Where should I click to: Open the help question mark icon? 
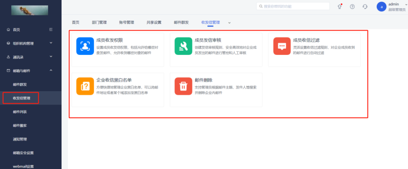(x=352, y=7)
